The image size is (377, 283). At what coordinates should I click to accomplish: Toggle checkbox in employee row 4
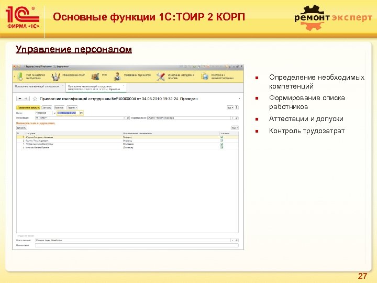click(221, 147)
